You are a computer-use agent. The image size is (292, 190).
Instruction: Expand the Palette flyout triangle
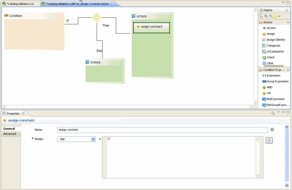pyautogui.click(x=287, y=10)
